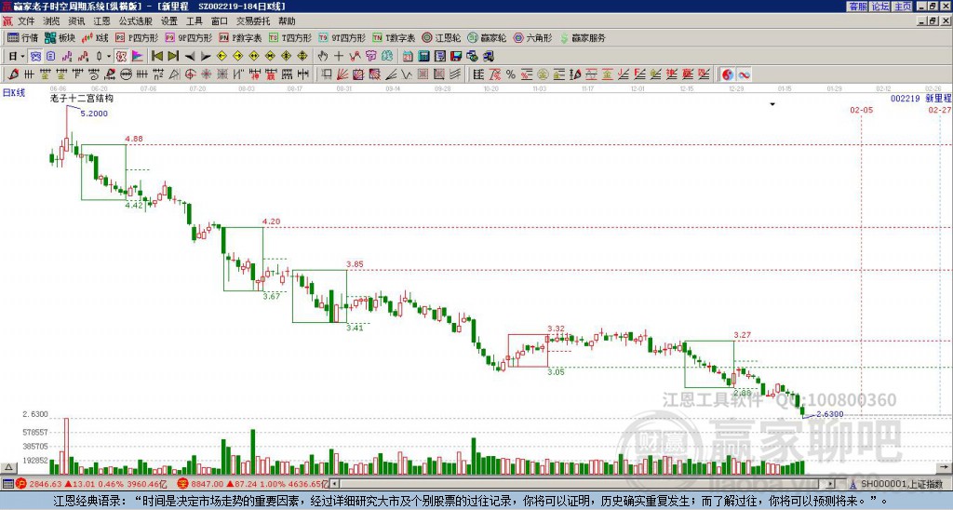Open the 帮助 menu

click(x=287, y=21)
